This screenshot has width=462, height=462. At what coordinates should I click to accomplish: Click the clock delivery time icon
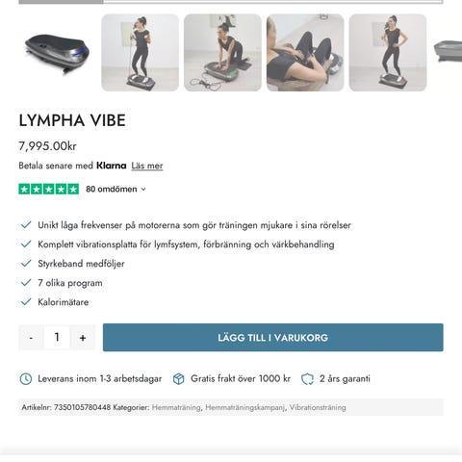tap(26, 379)
